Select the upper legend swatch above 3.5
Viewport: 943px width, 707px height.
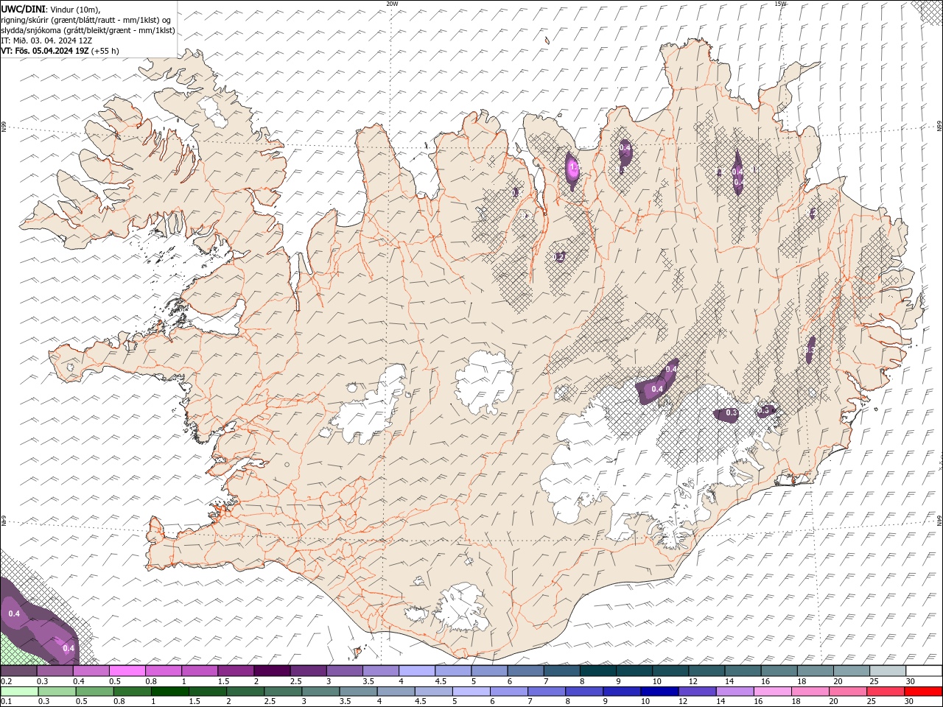[x=380, y=671]
